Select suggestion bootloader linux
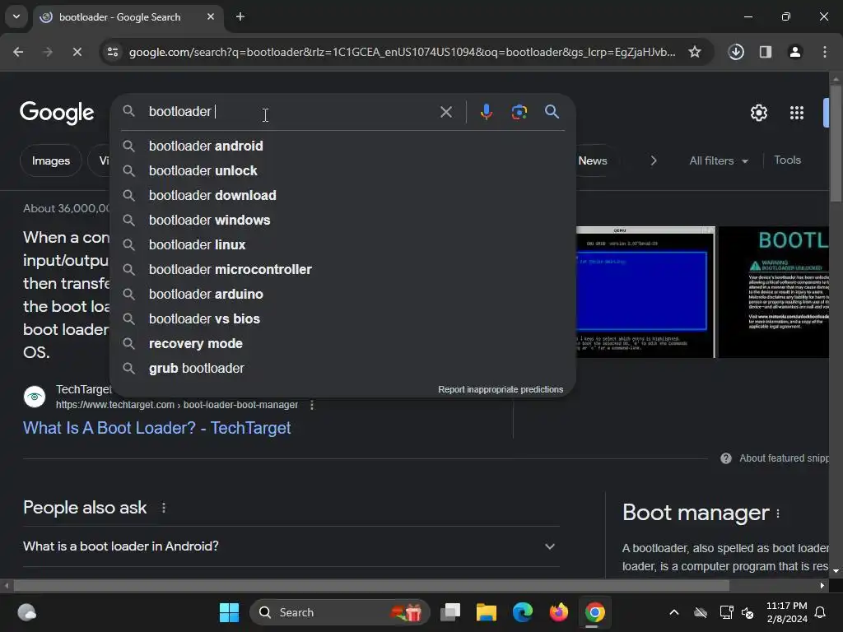Screen dimensions: 843x632 click(x=342, y=244)
